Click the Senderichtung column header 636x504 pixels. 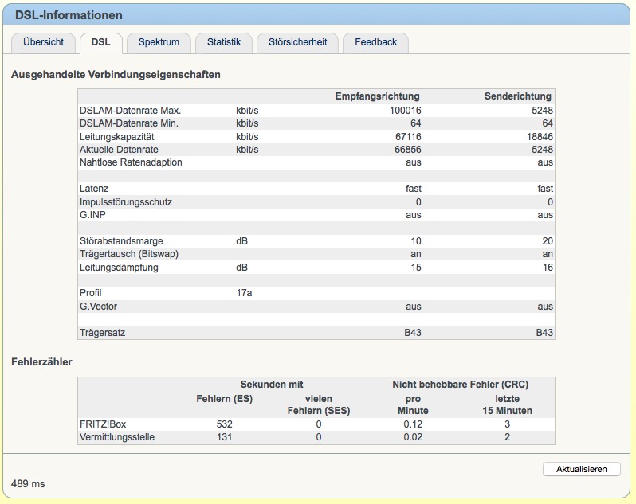pyautogui.click(x=518, y=96)
